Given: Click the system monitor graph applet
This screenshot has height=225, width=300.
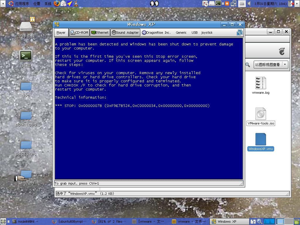Looking at the screenshot, I should [x=269, y=221].
